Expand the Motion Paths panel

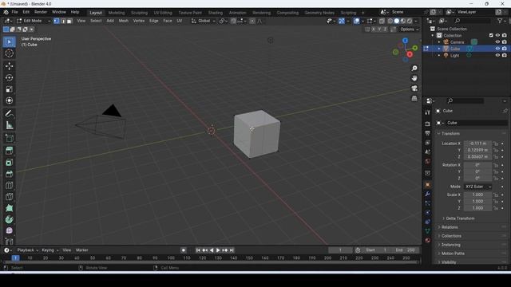point(453,254)
